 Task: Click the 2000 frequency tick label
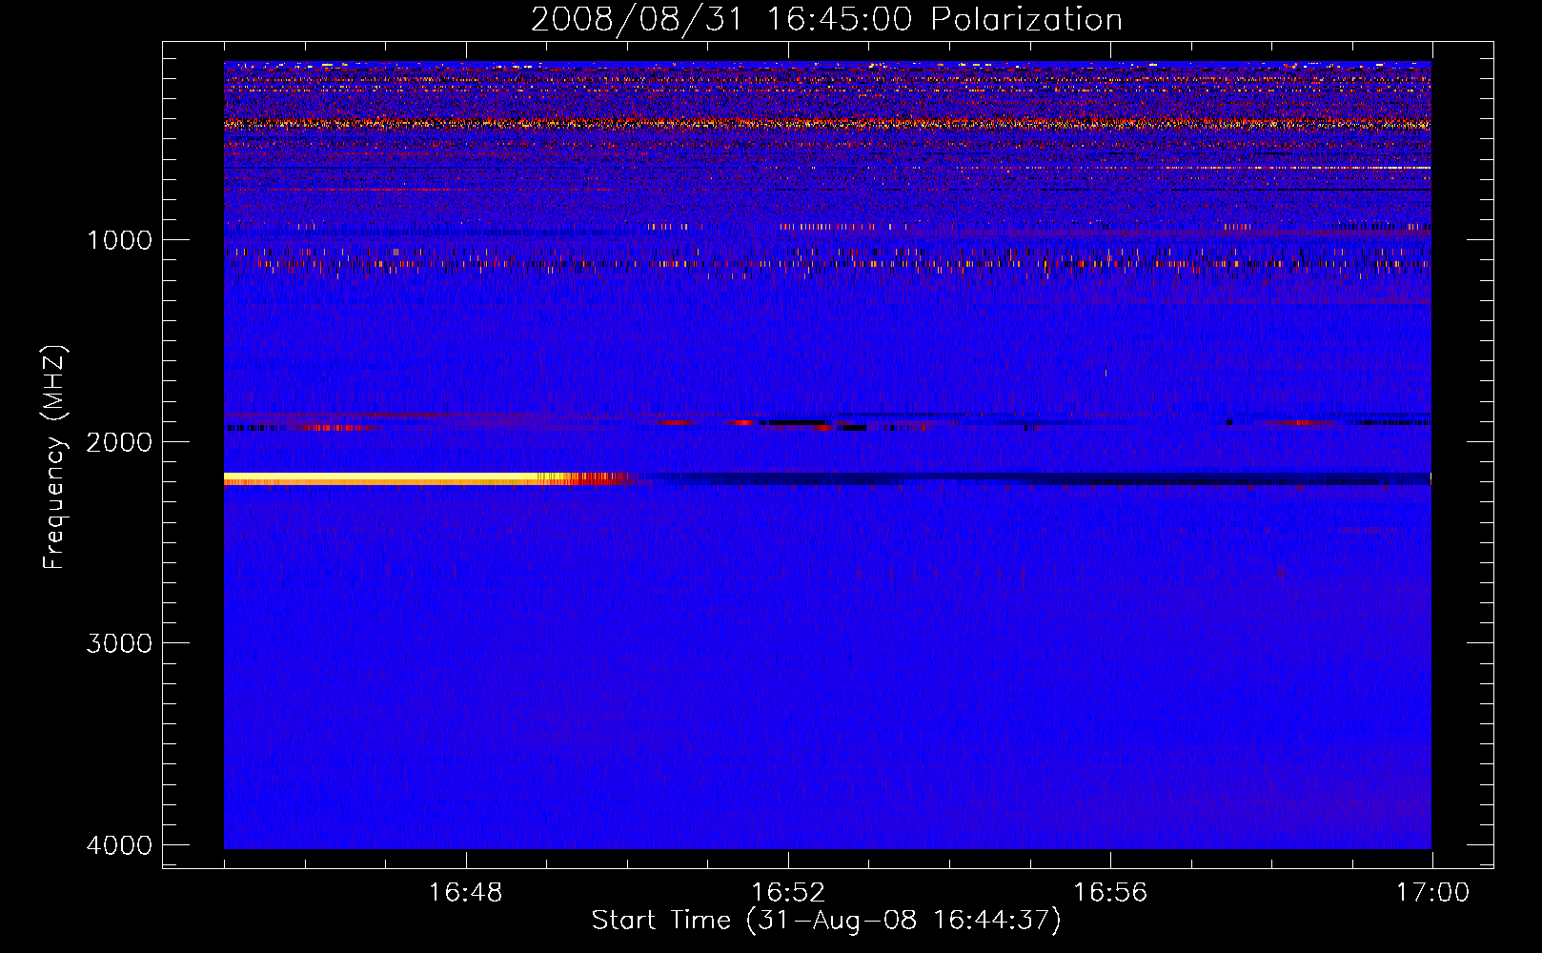119,441
